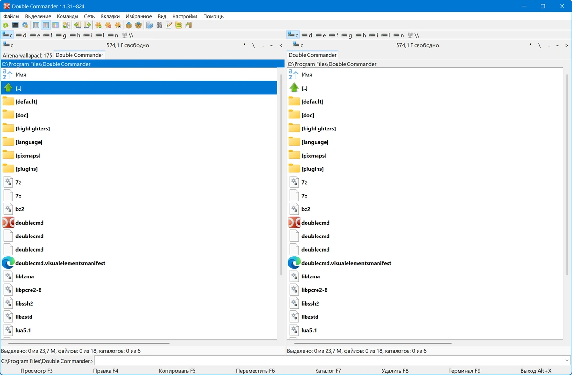
Task: Click Unselect group icon (star with minus)
Action: tap(108, 25)
